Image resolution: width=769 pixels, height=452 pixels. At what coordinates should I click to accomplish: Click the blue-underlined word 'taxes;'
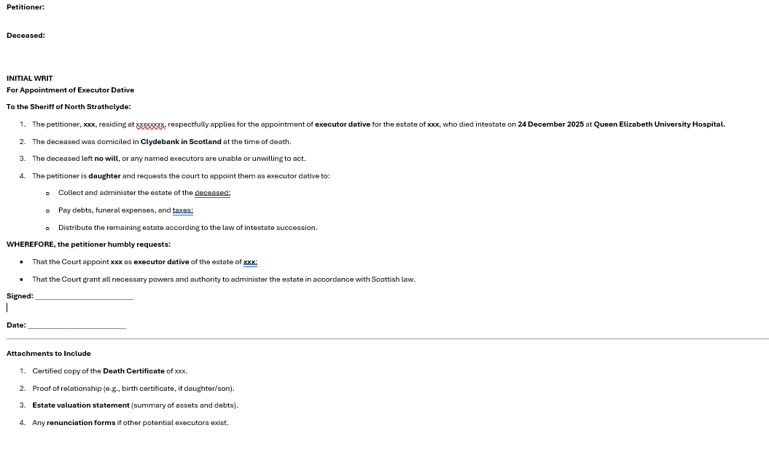(x=182, y=210)
